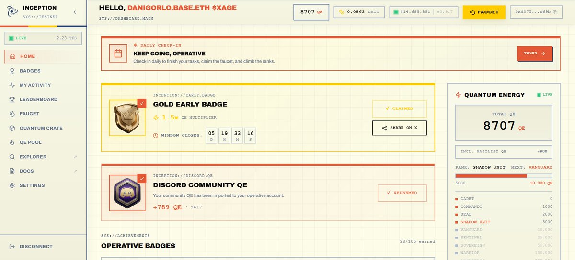Open the QE Pool page
Image resolution: width=575 pixels, height=260 pixels.
pos(44,142)
